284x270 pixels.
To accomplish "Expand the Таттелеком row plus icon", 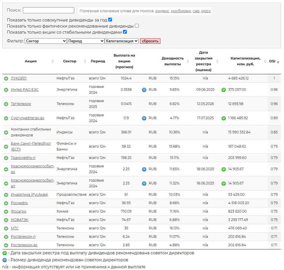I will pos(6,104).
